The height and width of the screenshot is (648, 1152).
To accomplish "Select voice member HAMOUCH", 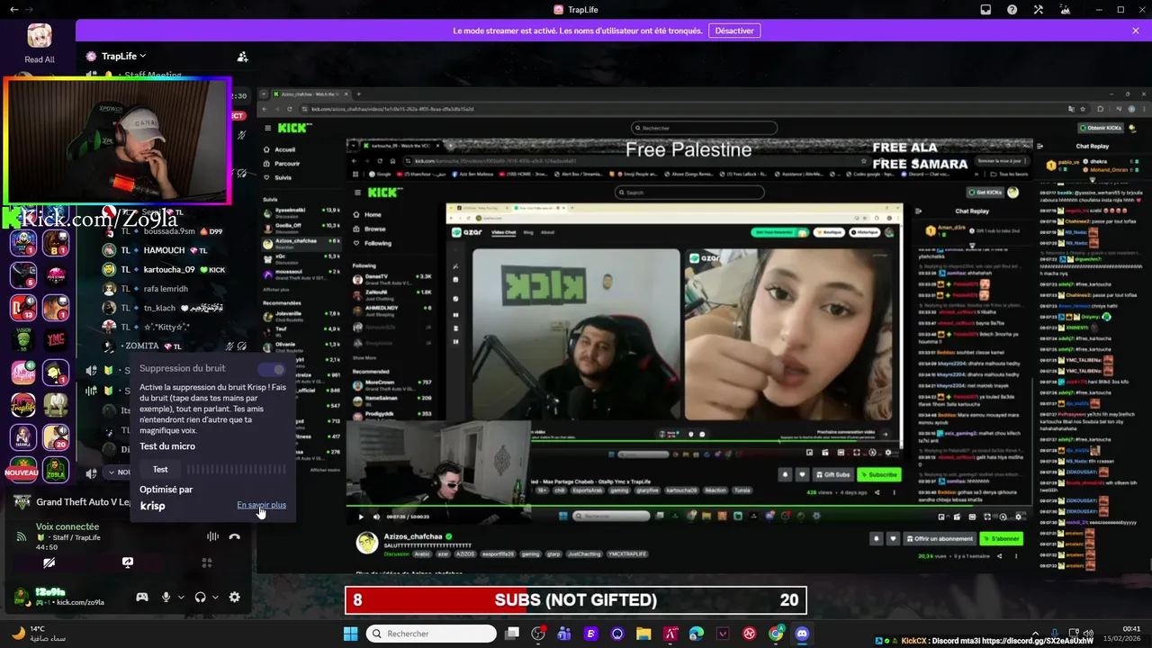I will click(x=164, y=250).
